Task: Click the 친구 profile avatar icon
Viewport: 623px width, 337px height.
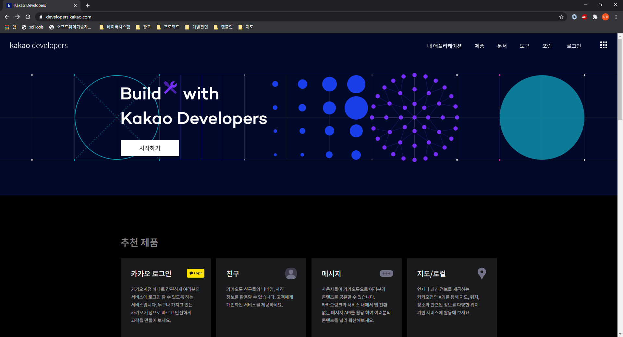Action: pos(291,273)
